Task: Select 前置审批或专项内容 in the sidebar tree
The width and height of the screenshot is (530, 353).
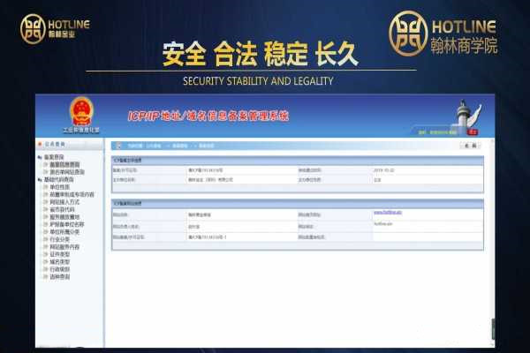Action: tap(72, 194)
